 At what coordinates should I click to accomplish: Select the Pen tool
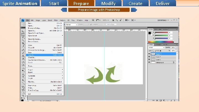coord(23,74)
